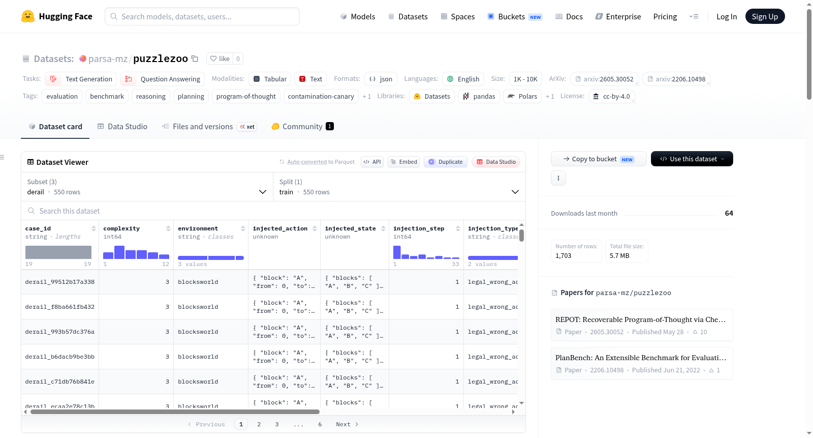Screen dimensions: 813x438
Task: Click the injection_step histogram chart
Action: pos(426,252)
